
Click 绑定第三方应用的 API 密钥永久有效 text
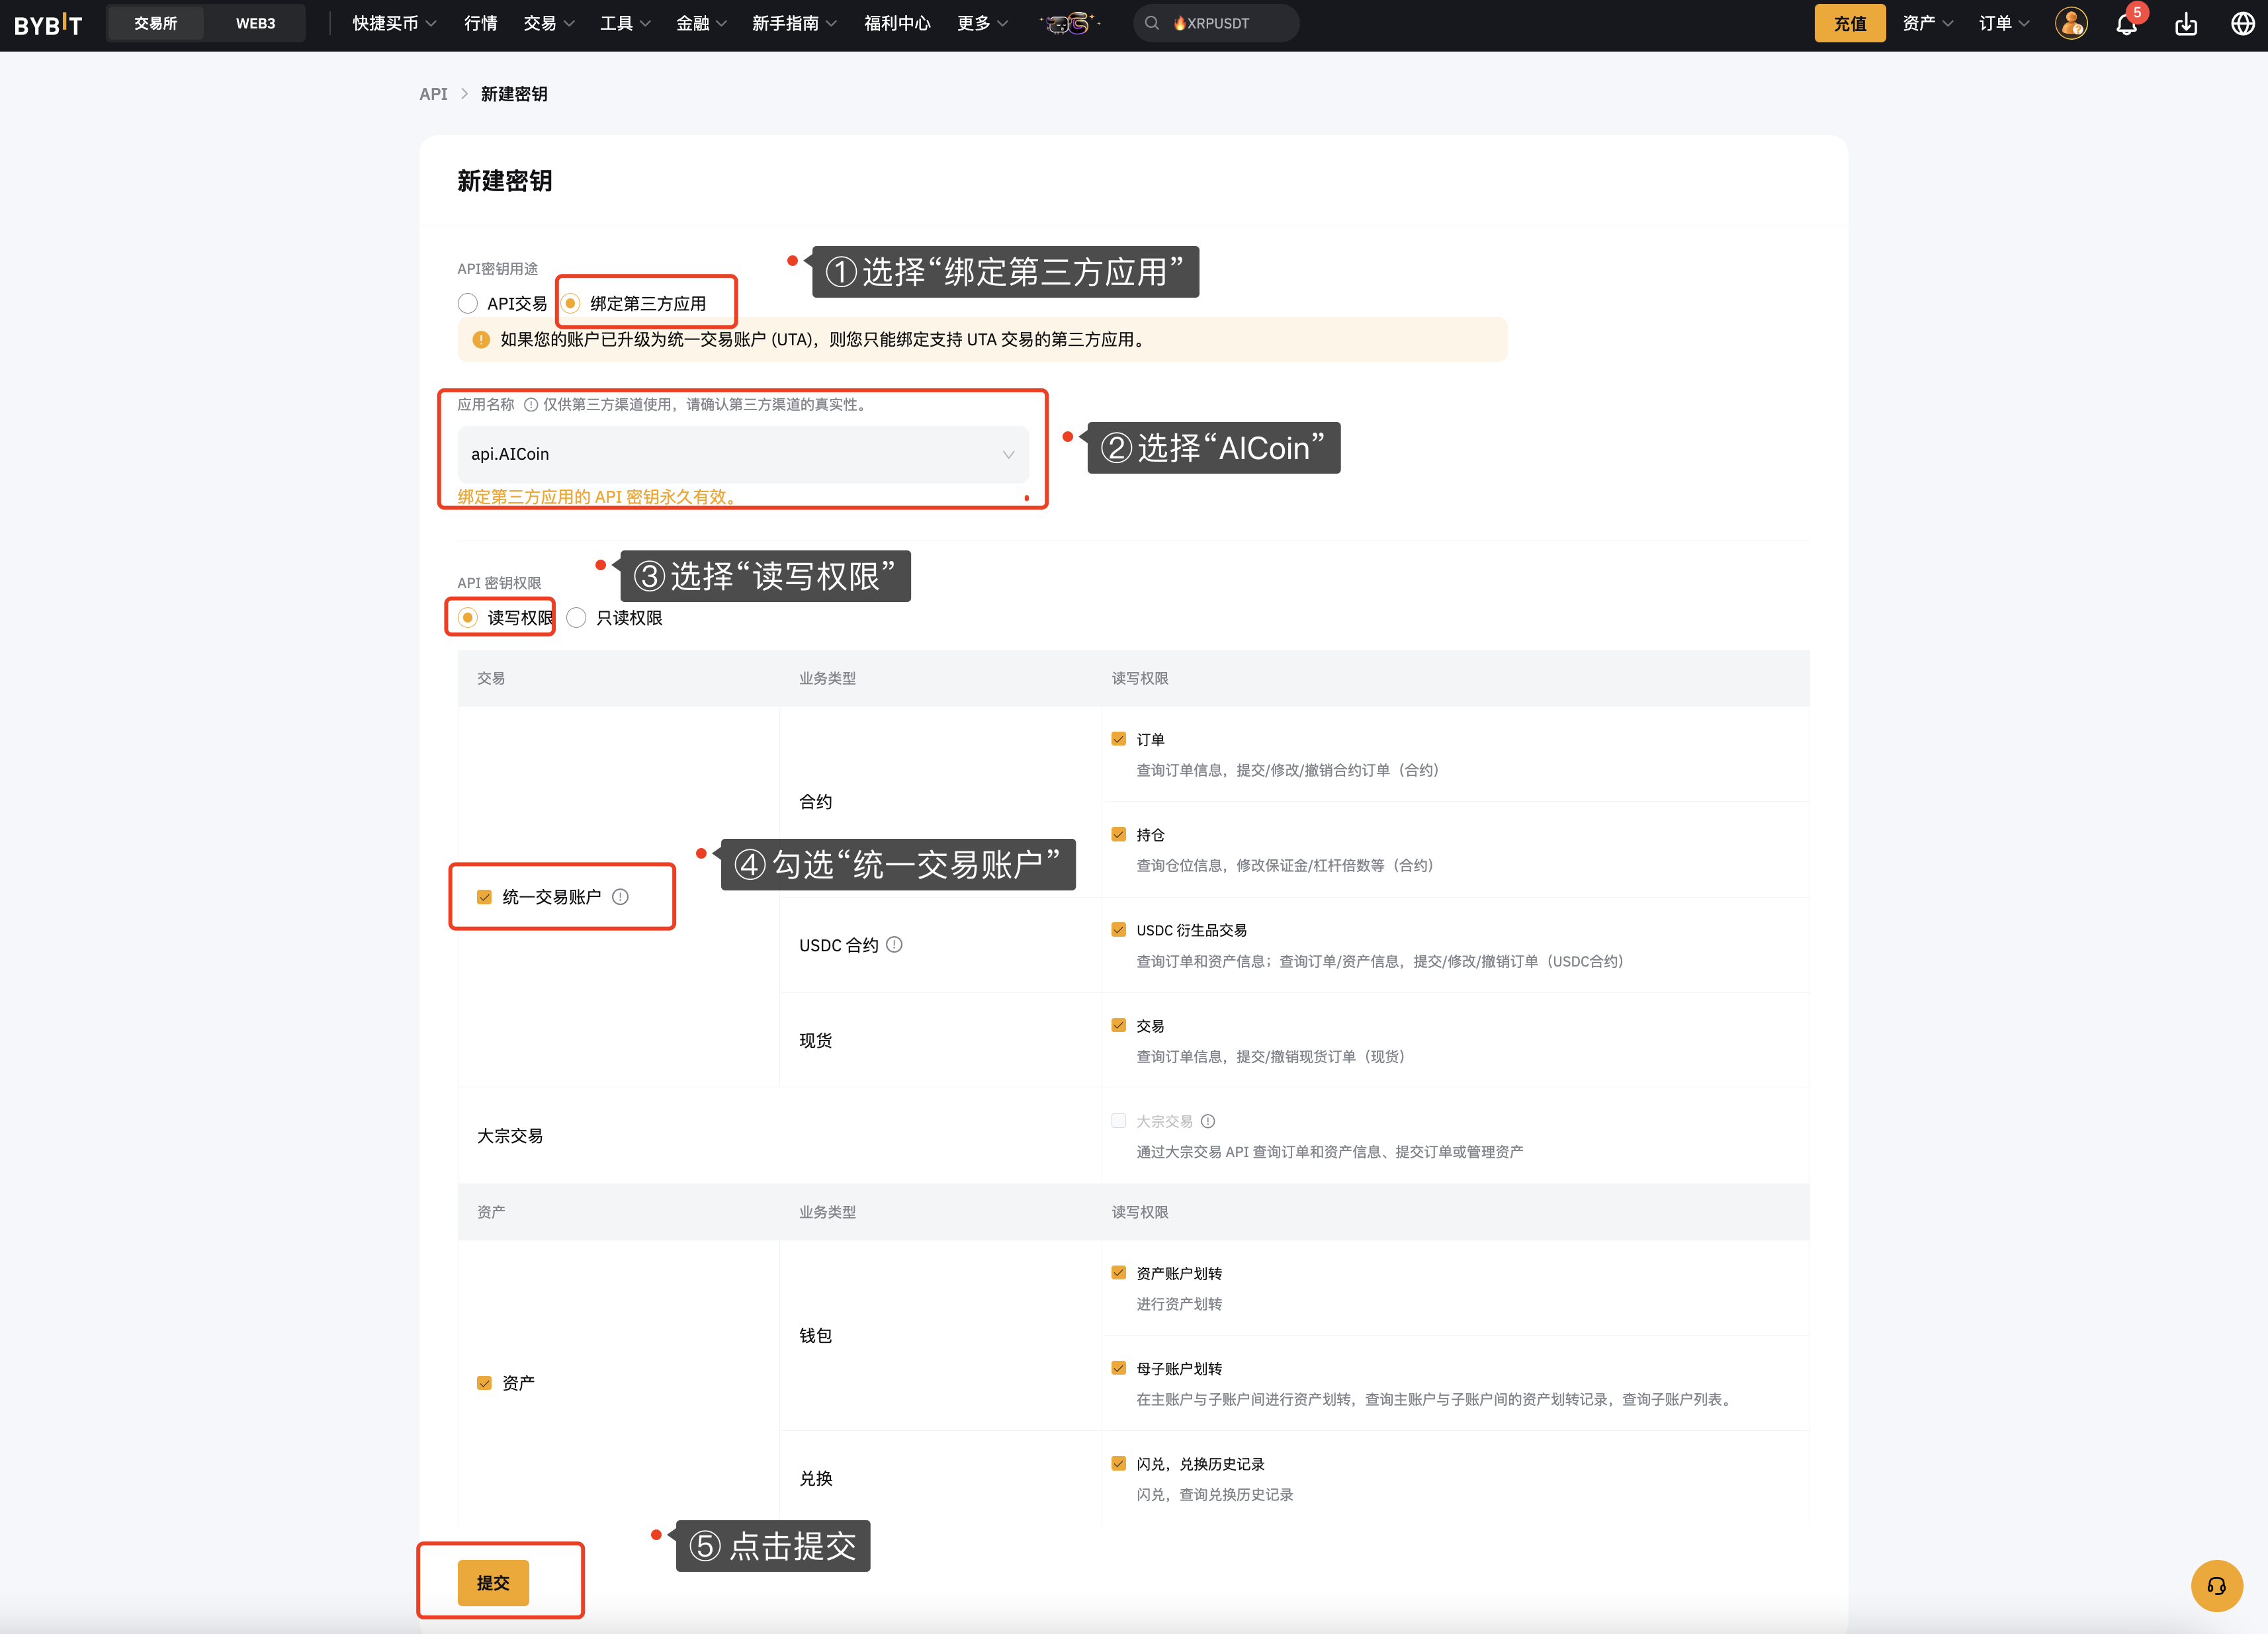point(598,497)
